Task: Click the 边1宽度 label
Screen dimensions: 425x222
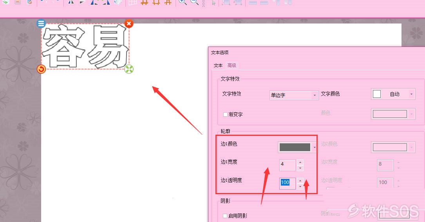Action: (229, 162)
